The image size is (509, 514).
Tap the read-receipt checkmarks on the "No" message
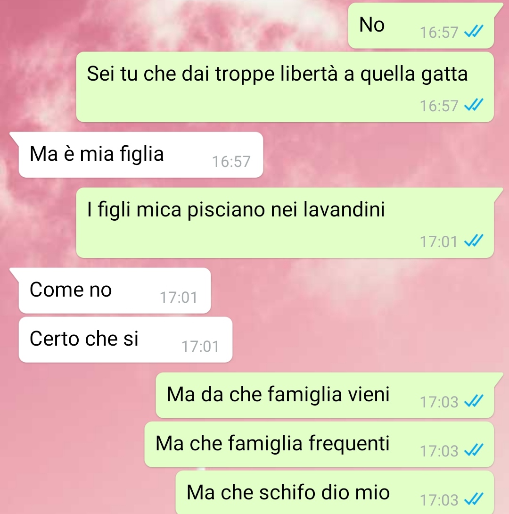click(x=474, y=32)
